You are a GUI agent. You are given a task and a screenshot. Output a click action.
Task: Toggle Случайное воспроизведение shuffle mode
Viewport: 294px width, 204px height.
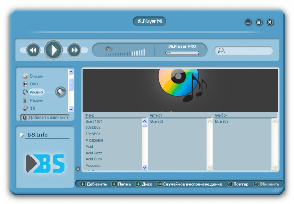[x=190, y=184]
